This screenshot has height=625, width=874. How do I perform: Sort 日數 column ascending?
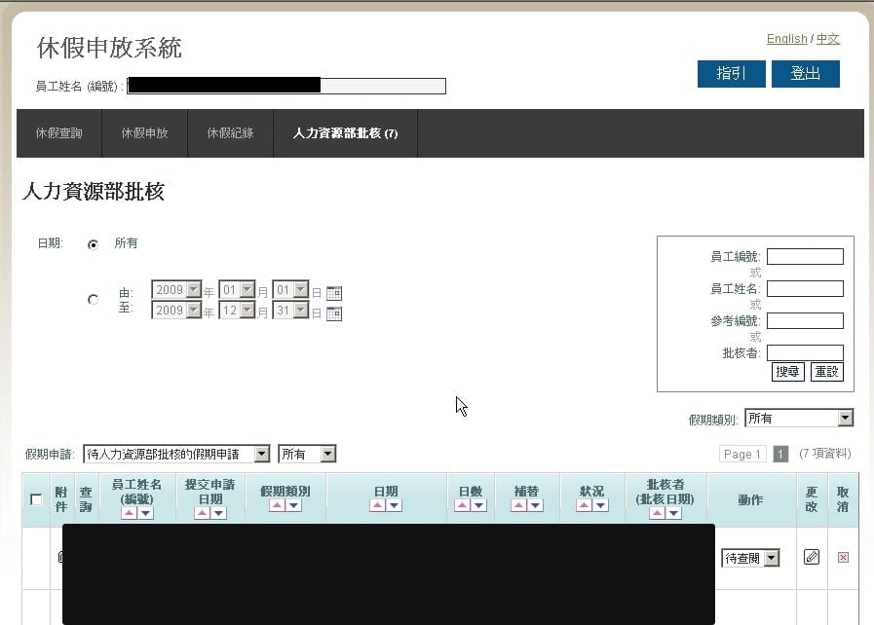(462, 505)
